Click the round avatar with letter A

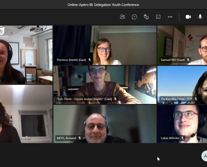204,156
